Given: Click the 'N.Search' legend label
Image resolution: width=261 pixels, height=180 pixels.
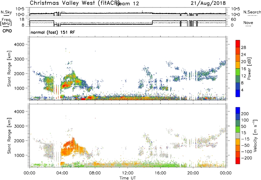Looking at the screenshot, I should coord(252,12).
